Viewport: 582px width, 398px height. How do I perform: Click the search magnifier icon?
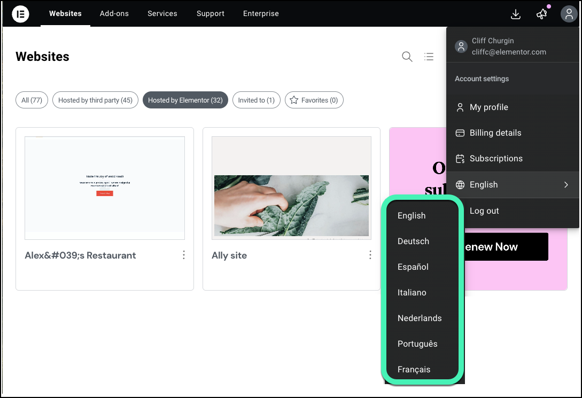pyautogui.click(x=407, y=57)
